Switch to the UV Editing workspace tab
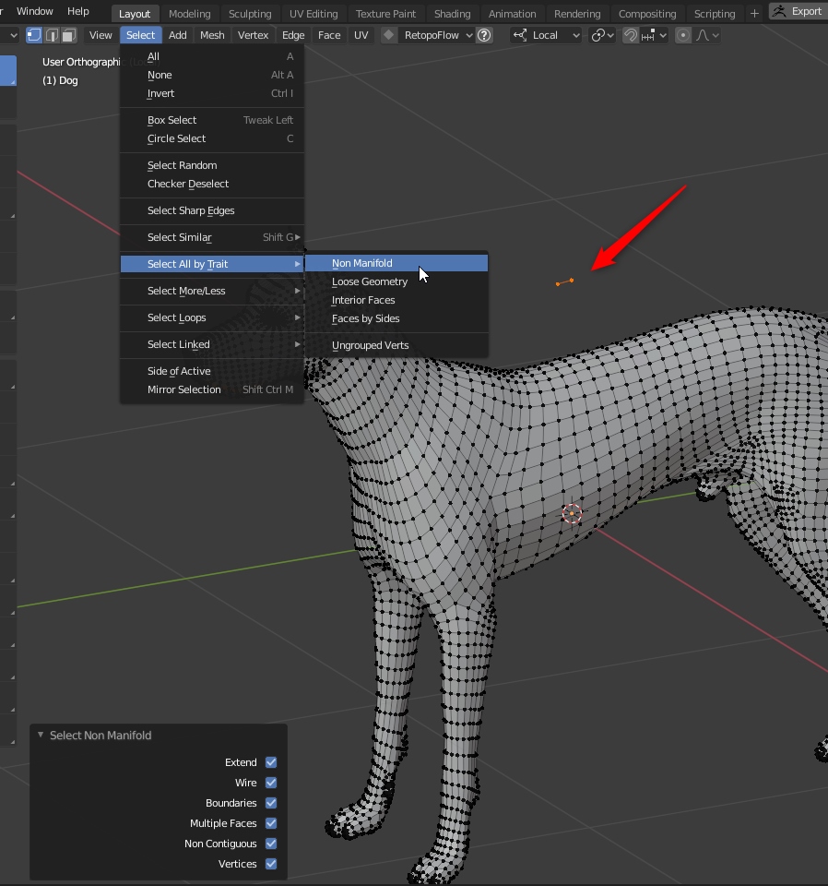The image size is (828, 886). pyautogui.click(x=313, y=14)
